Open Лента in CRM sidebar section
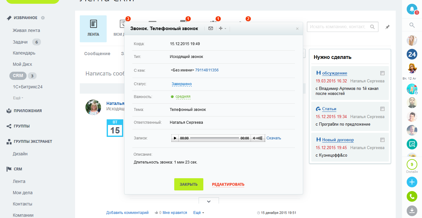The height and width of the screenshot is (218, 422). 19,181
